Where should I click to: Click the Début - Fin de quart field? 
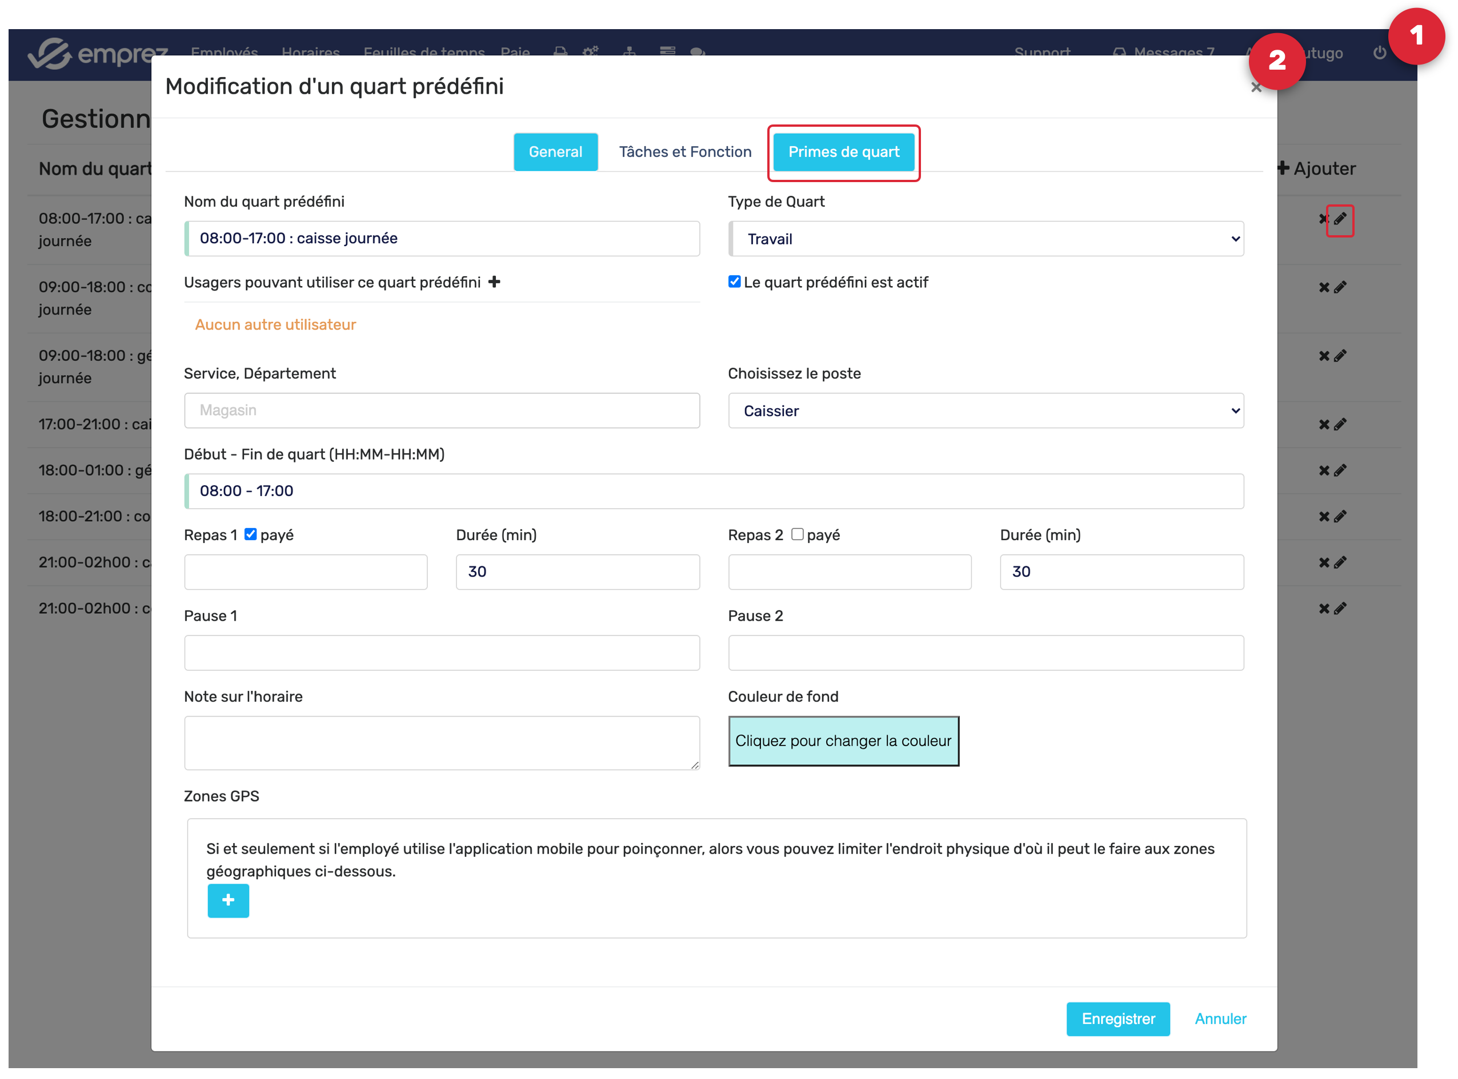tap(714, 491)
